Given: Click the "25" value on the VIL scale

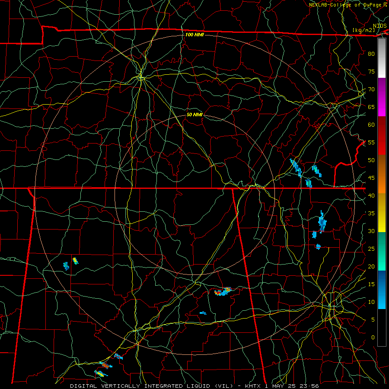Looking at the screenshot, I should (x=371, y=249).
